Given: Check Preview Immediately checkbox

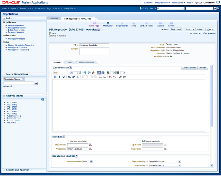Looking at the screenshot, I should (69, 141).
